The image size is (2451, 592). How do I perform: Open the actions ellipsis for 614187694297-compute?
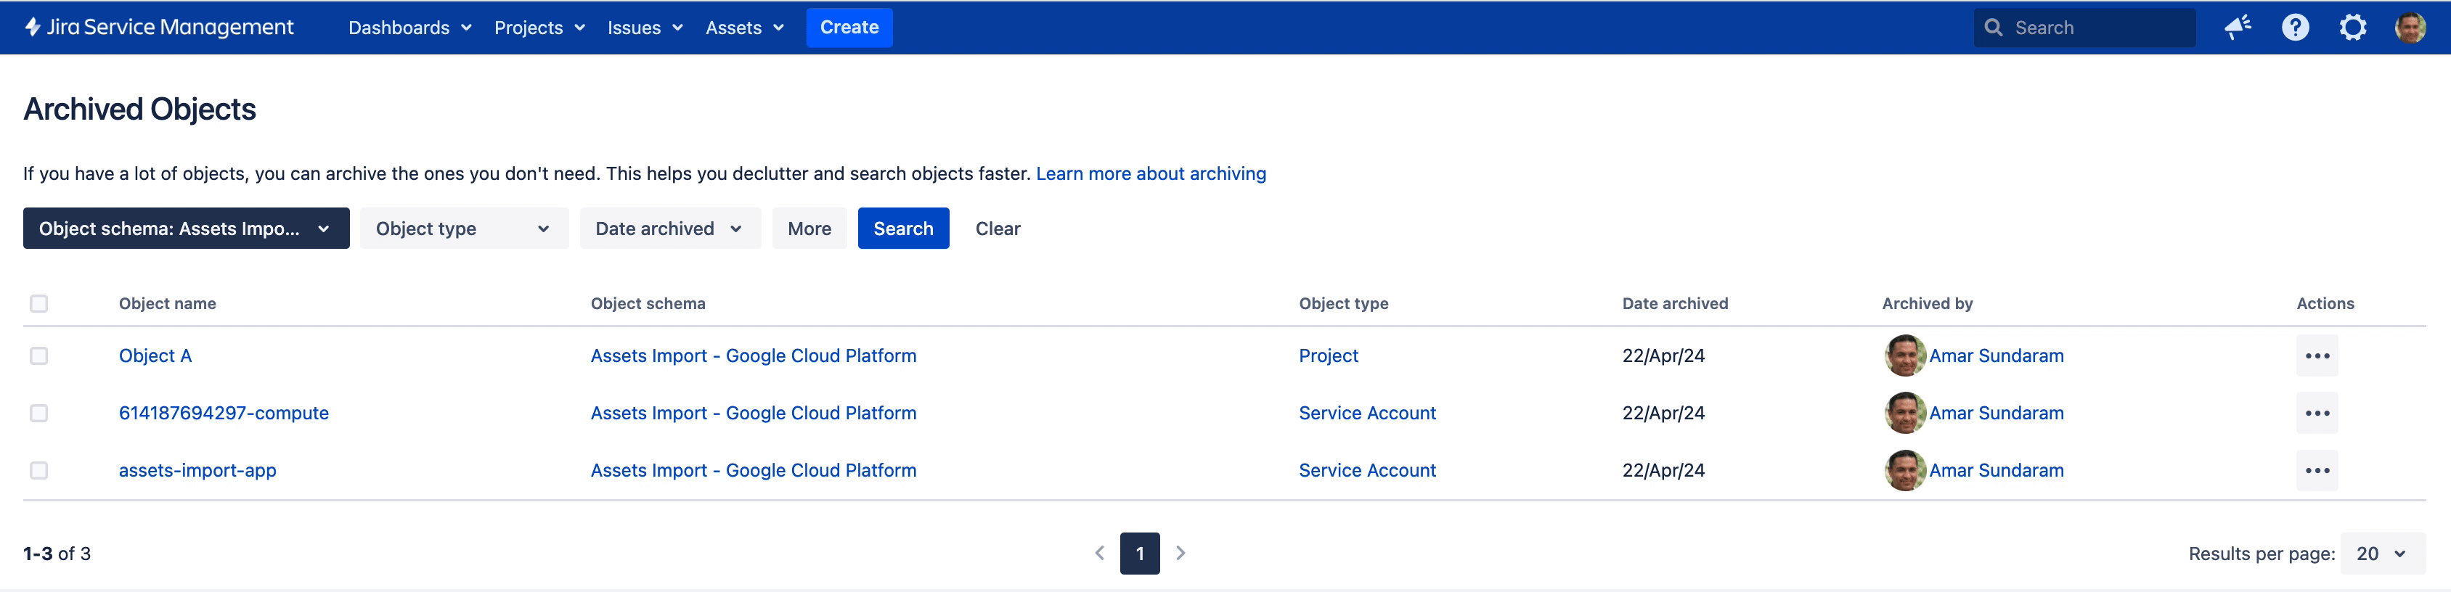[2317, 414]
